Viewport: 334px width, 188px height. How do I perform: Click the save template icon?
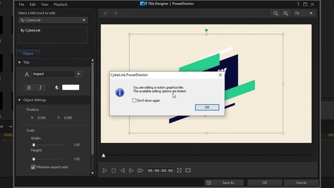[x=209, y=183]
